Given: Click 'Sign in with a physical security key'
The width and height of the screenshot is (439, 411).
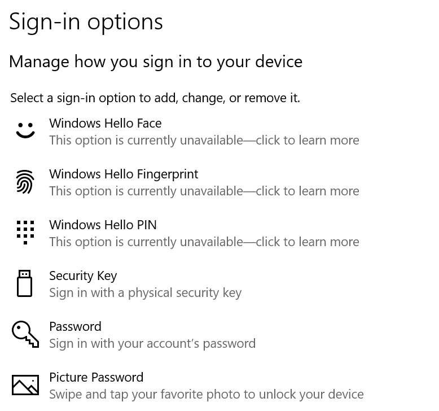Looking at the screenshot, I should pyautogui.click(x=146, y=293).
